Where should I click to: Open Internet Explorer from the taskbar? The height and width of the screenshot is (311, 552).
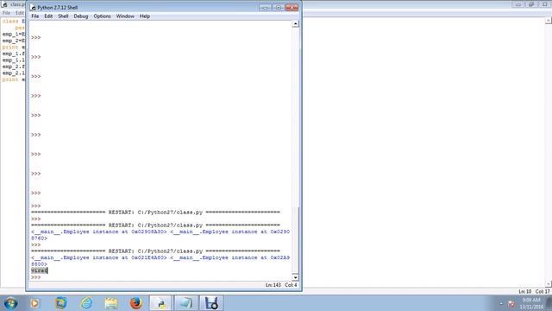[86, 303]
